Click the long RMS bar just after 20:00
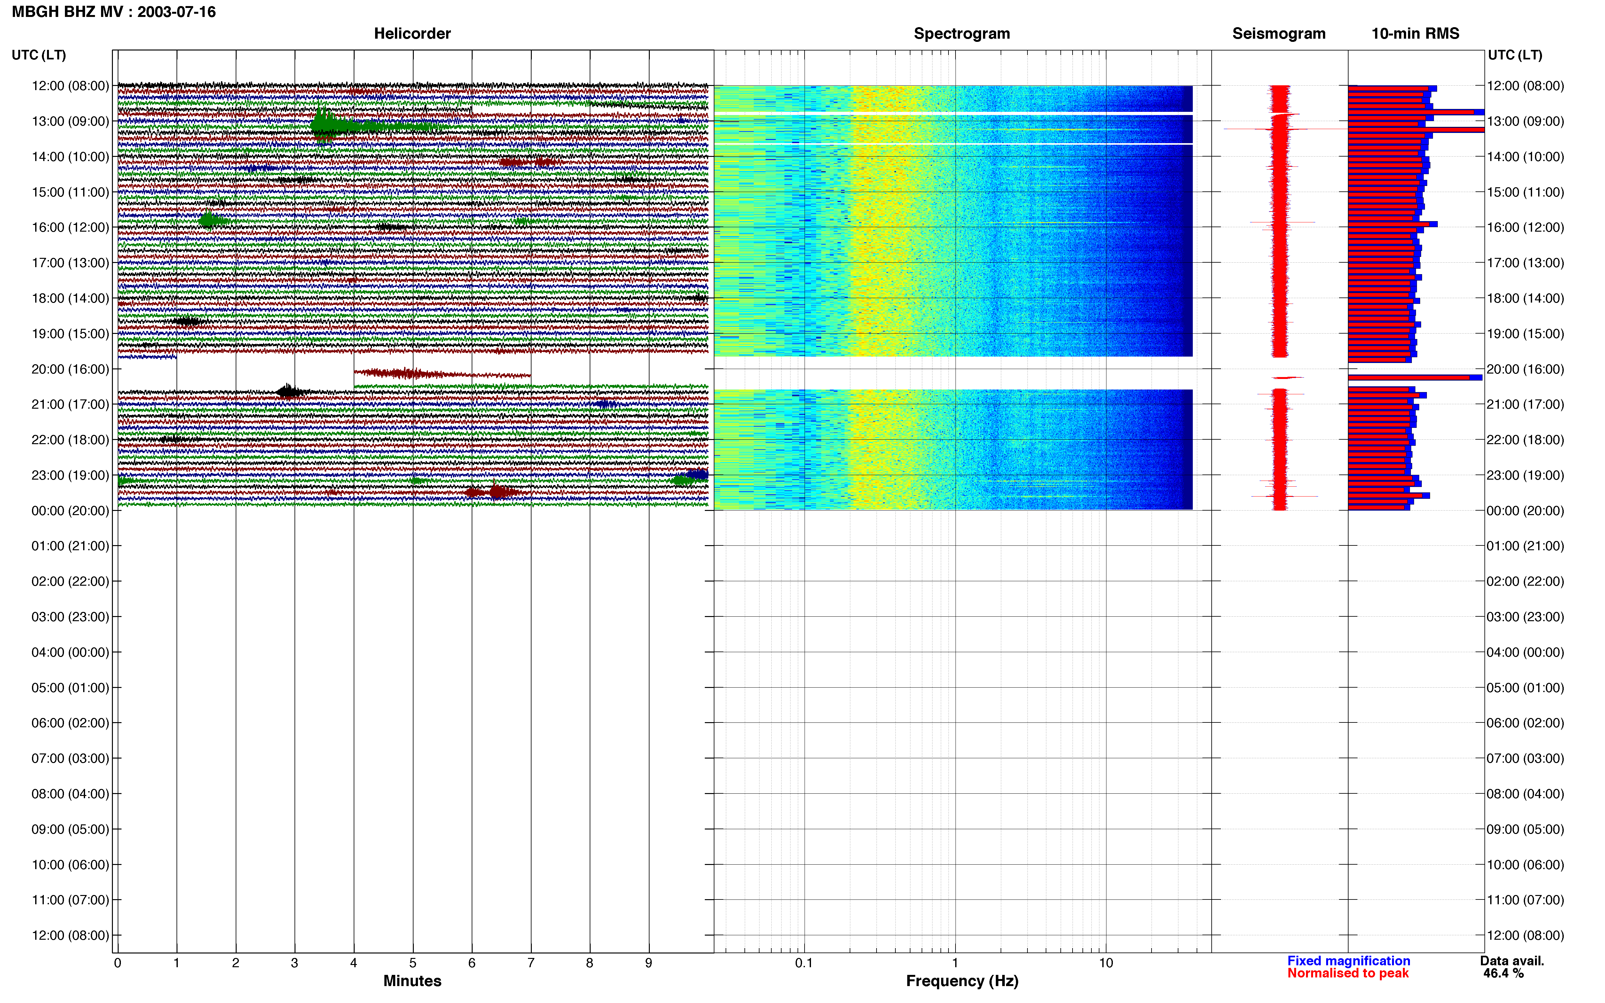 pyautogui.click(x=1415, y=377)
